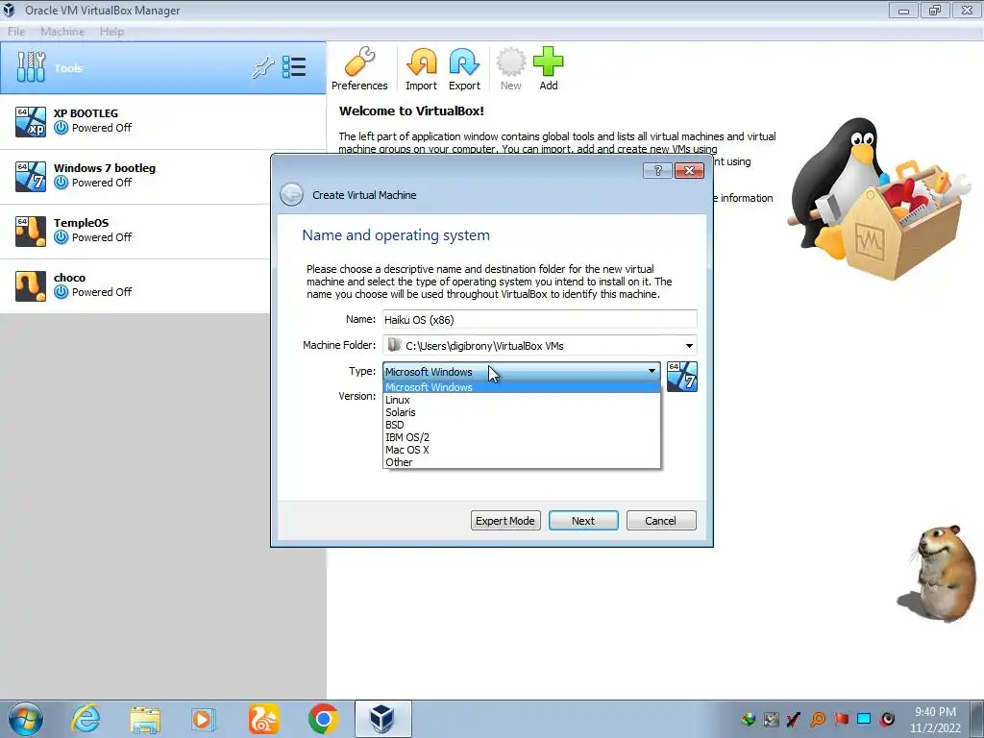Click the checkmark tray icon

tap(794, 719)
